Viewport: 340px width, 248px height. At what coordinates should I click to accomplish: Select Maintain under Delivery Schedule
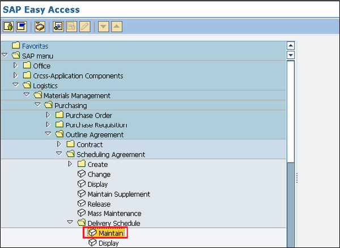pos(110,233)
